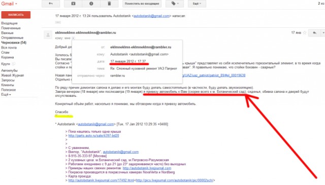Image resolution: width=325 pixels, height=185 pixels.
Task: Open the pics.livejournal.com map image link
Action: coord(175,180)
